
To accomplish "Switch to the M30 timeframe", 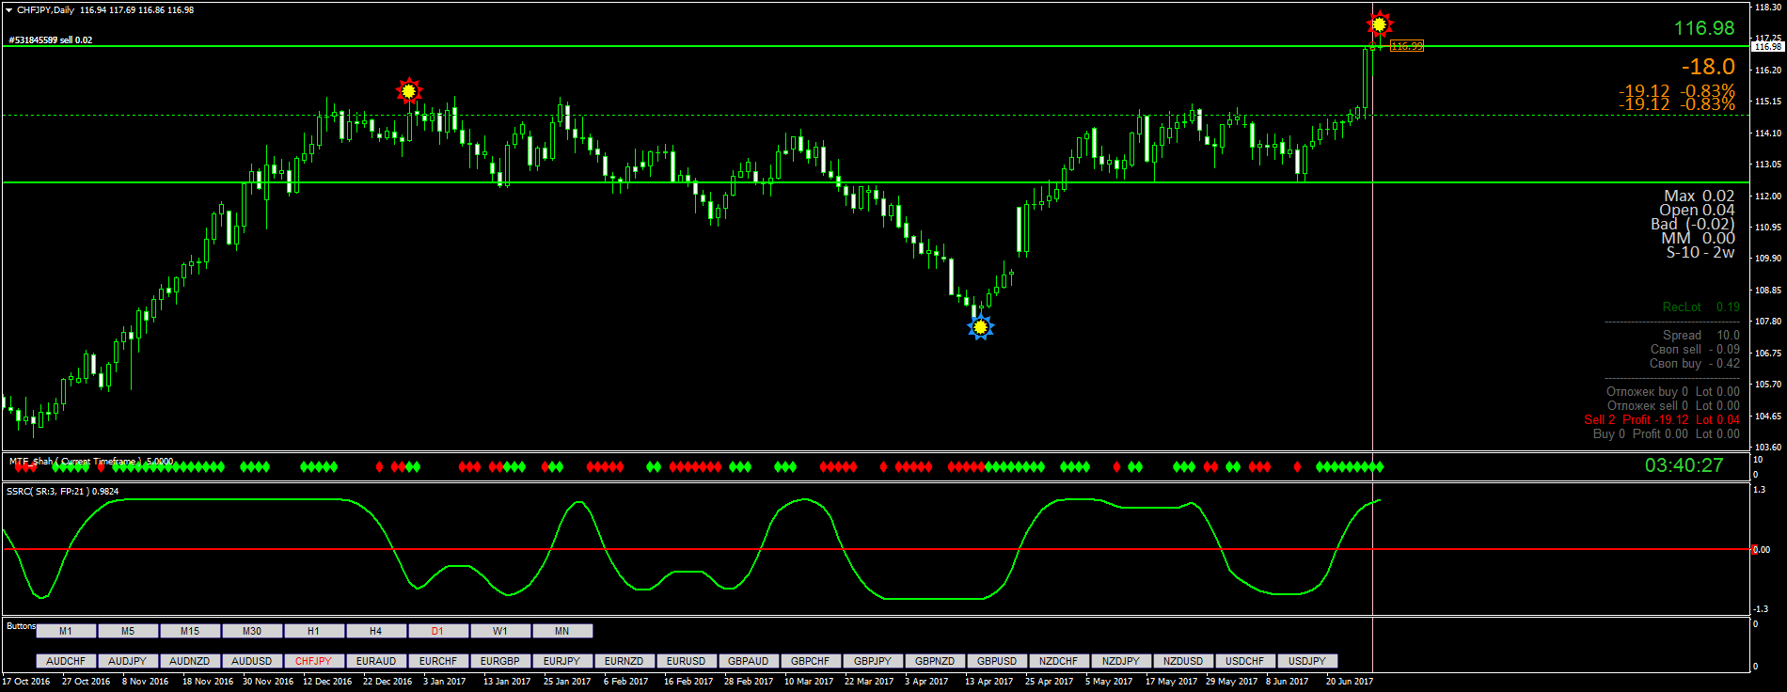I will (252, 631).
